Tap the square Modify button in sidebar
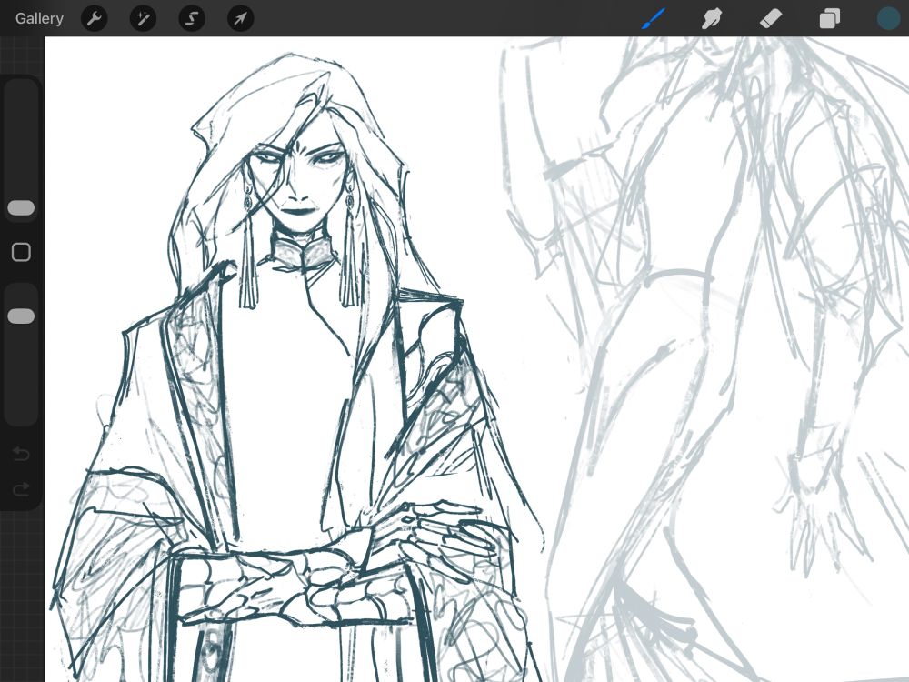 tap(22, 252)
